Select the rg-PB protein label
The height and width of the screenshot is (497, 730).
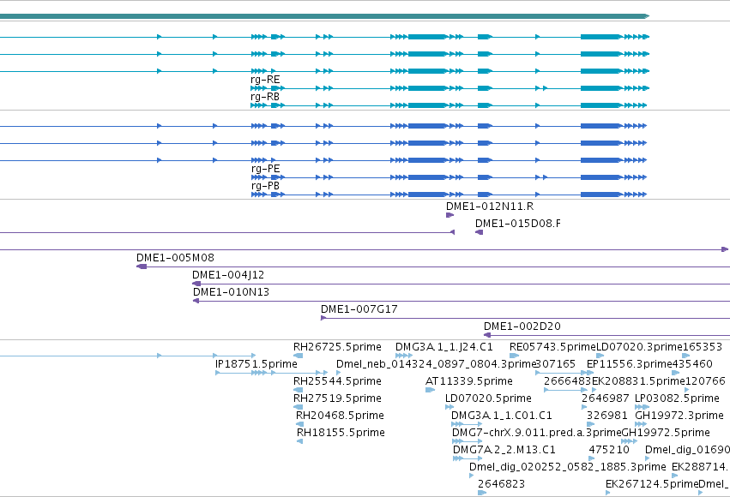point(265,186)
